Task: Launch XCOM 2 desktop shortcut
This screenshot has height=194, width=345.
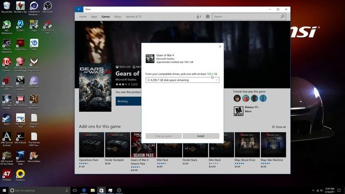Action: click(x=20, y=26)
